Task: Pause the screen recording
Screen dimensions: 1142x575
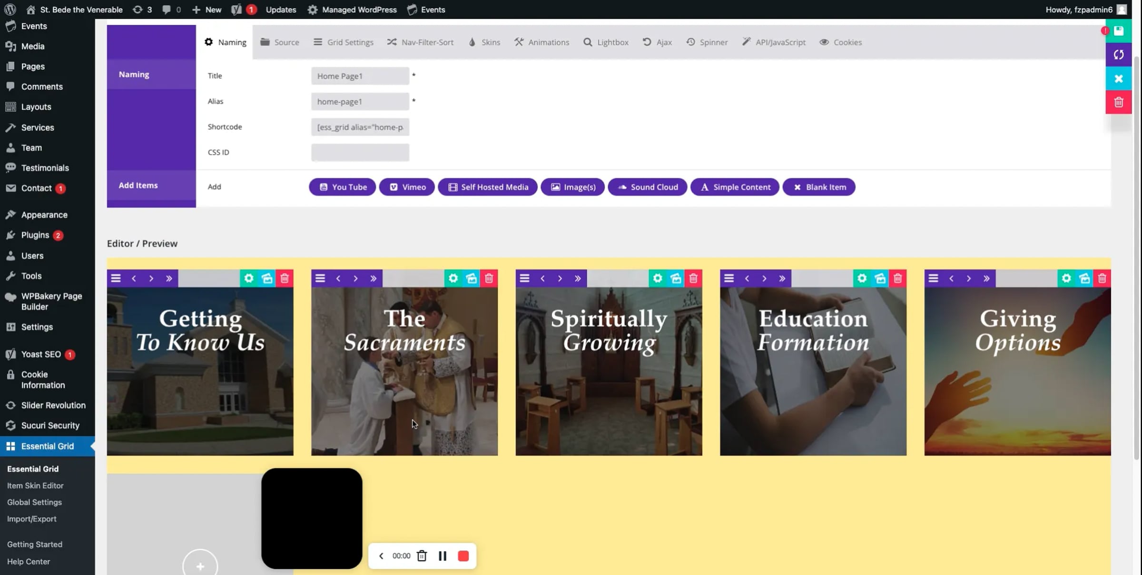Action: pos(442,556)
